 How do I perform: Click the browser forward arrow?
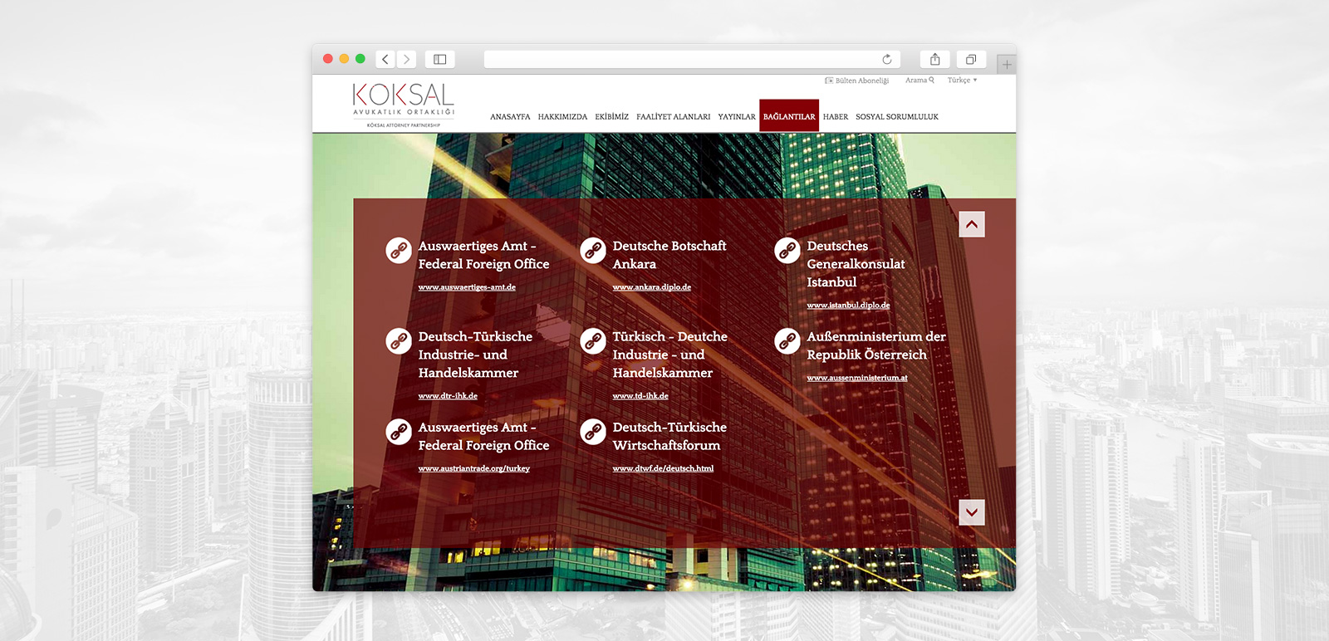(x=406, y=59)
